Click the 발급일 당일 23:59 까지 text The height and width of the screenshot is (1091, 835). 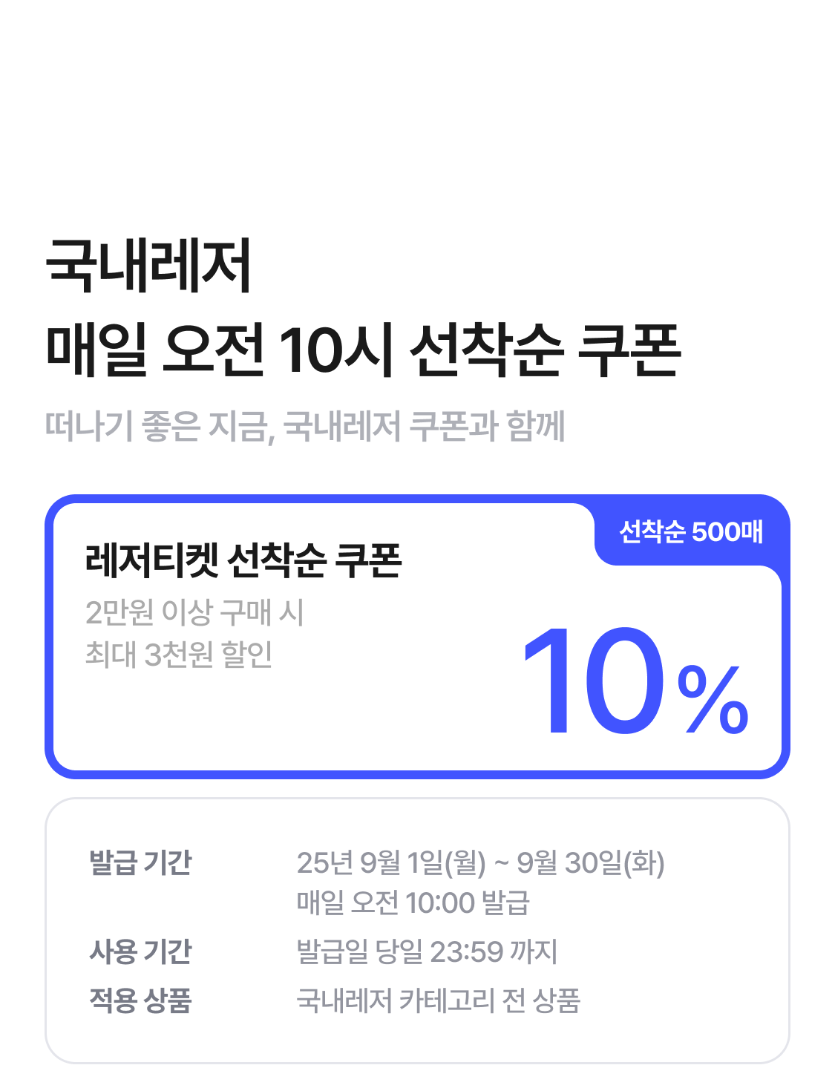(x=427, y=951)
